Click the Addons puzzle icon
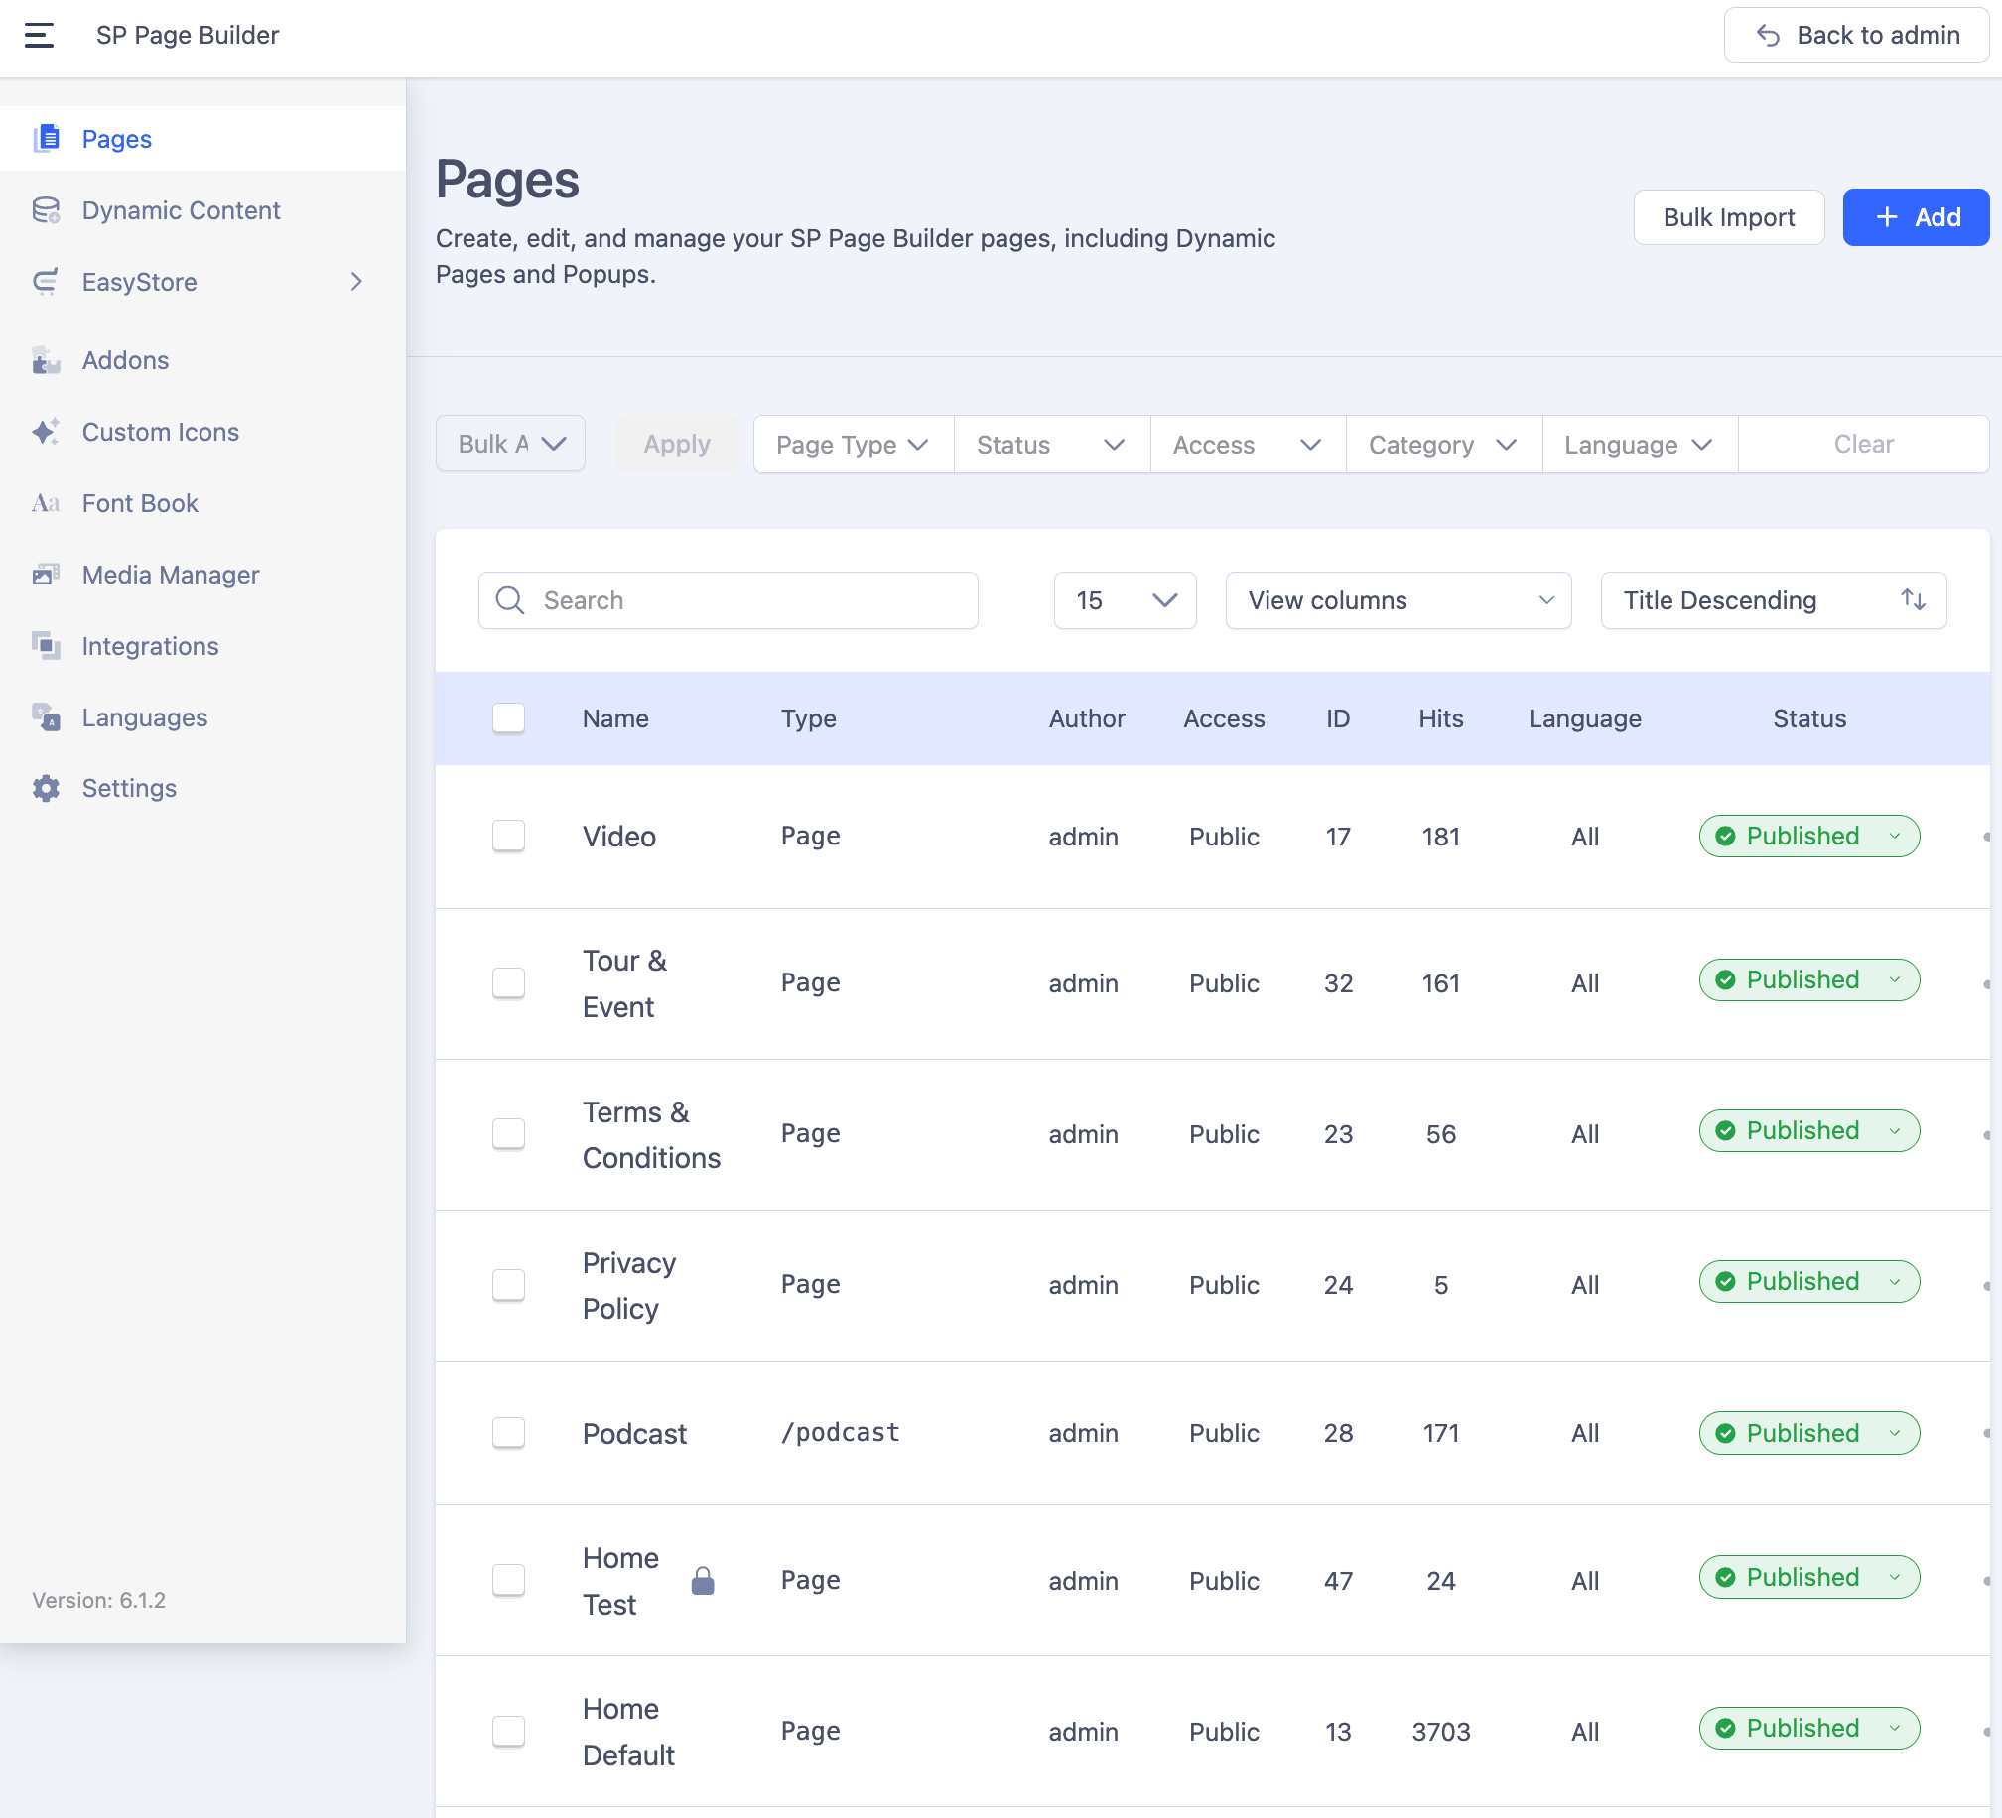This screenshot has width=2002, height=1818. click(x=46, y=360)
